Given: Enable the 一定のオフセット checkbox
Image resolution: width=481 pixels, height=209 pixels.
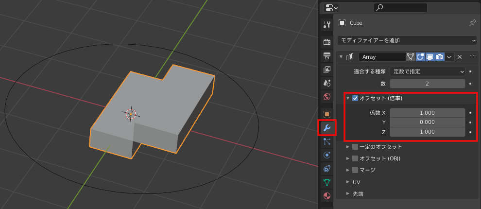Looking at the screenshot, I should coord(355,147).
